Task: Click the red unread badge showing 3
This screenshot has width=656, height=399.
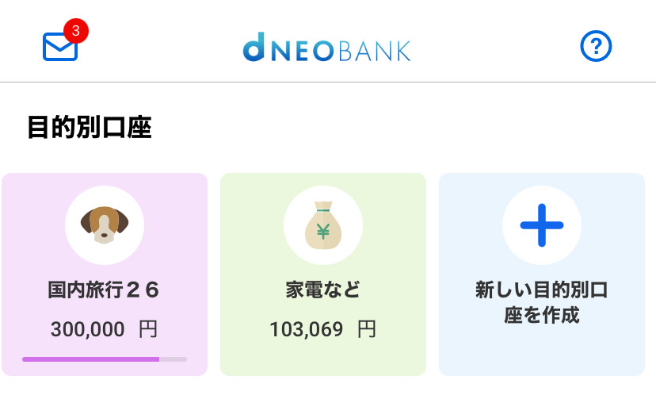Action: point(75,32)
